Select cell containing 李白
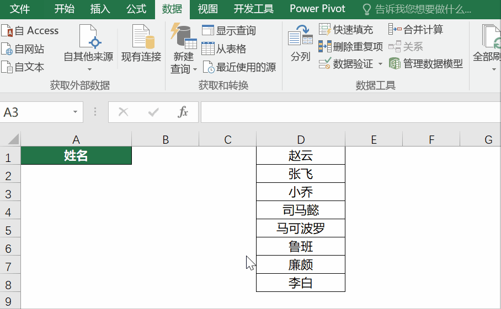The height and width of the screenshot is (309, 501). click(x=301, y=283)
